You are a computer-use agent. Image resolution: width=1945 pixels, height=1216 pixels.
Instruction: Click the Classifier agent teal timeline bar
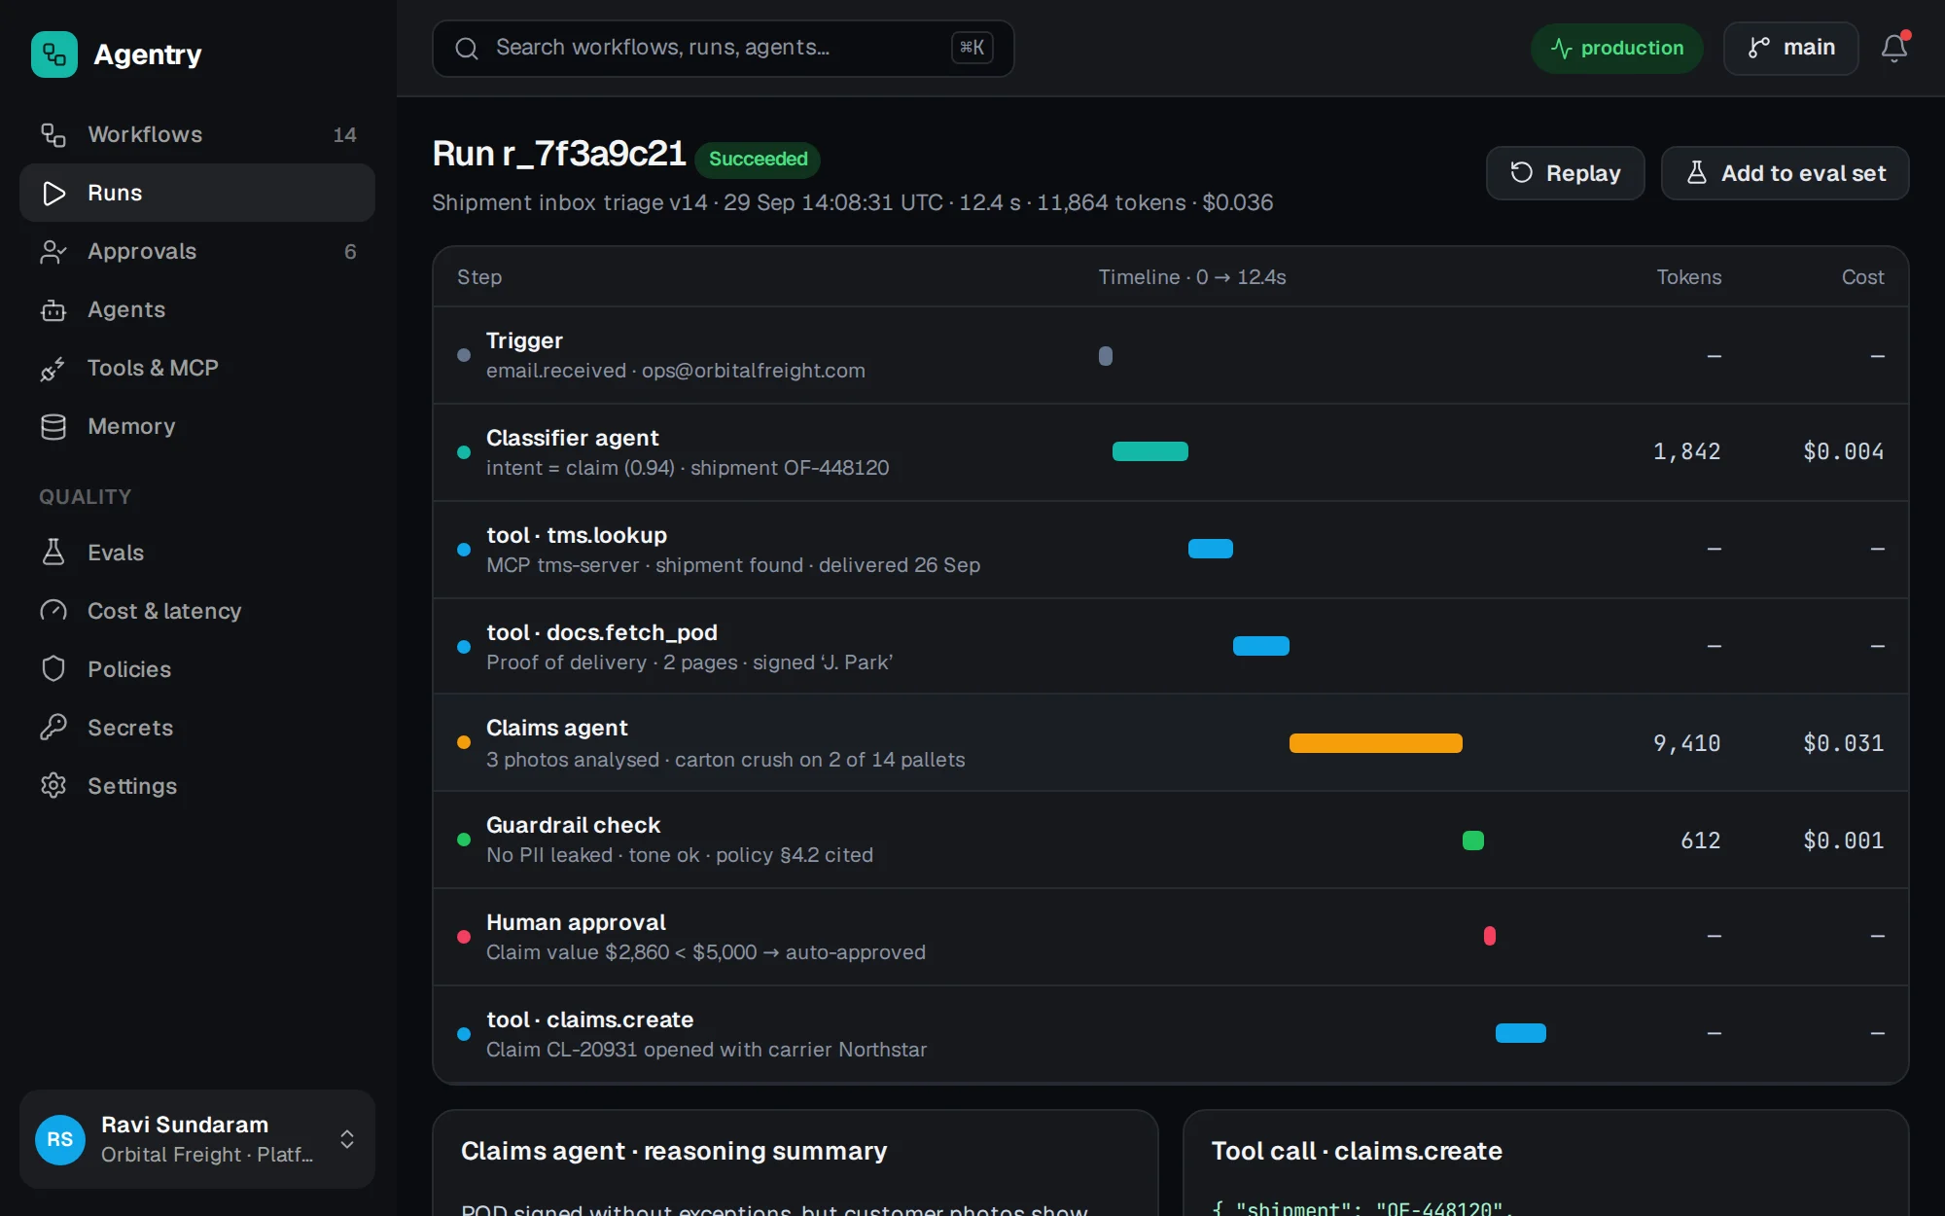1150,451
